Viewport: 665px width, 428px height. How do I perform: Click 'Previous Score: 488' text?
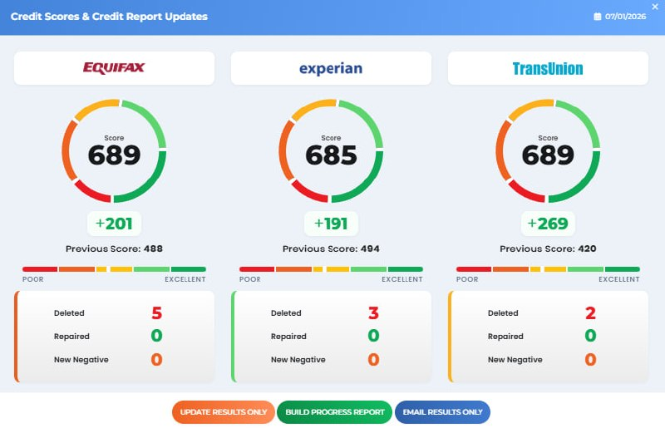[114, 248]
